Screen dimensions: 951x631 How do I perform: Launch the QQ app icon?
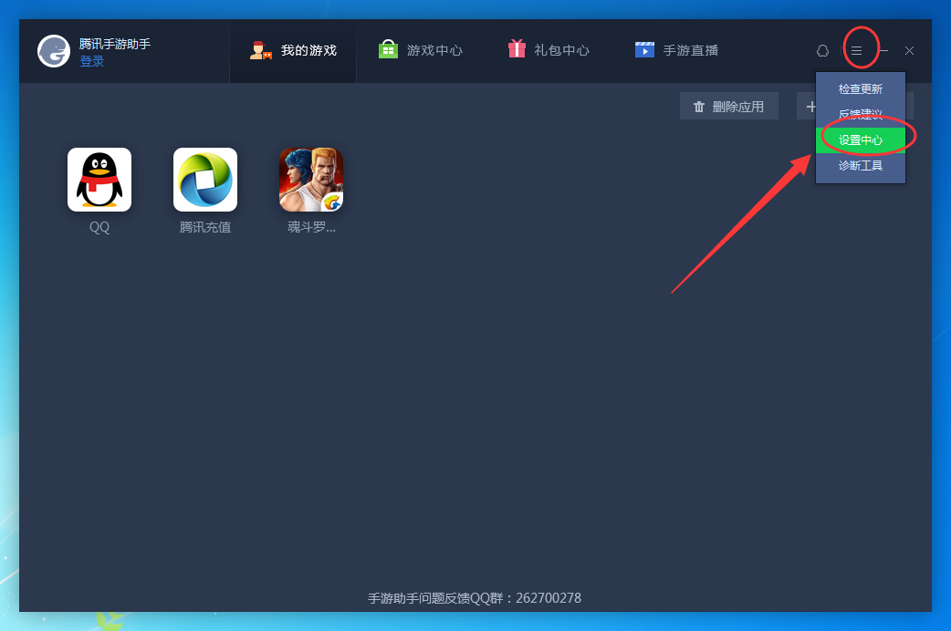(x=98, y=179)
